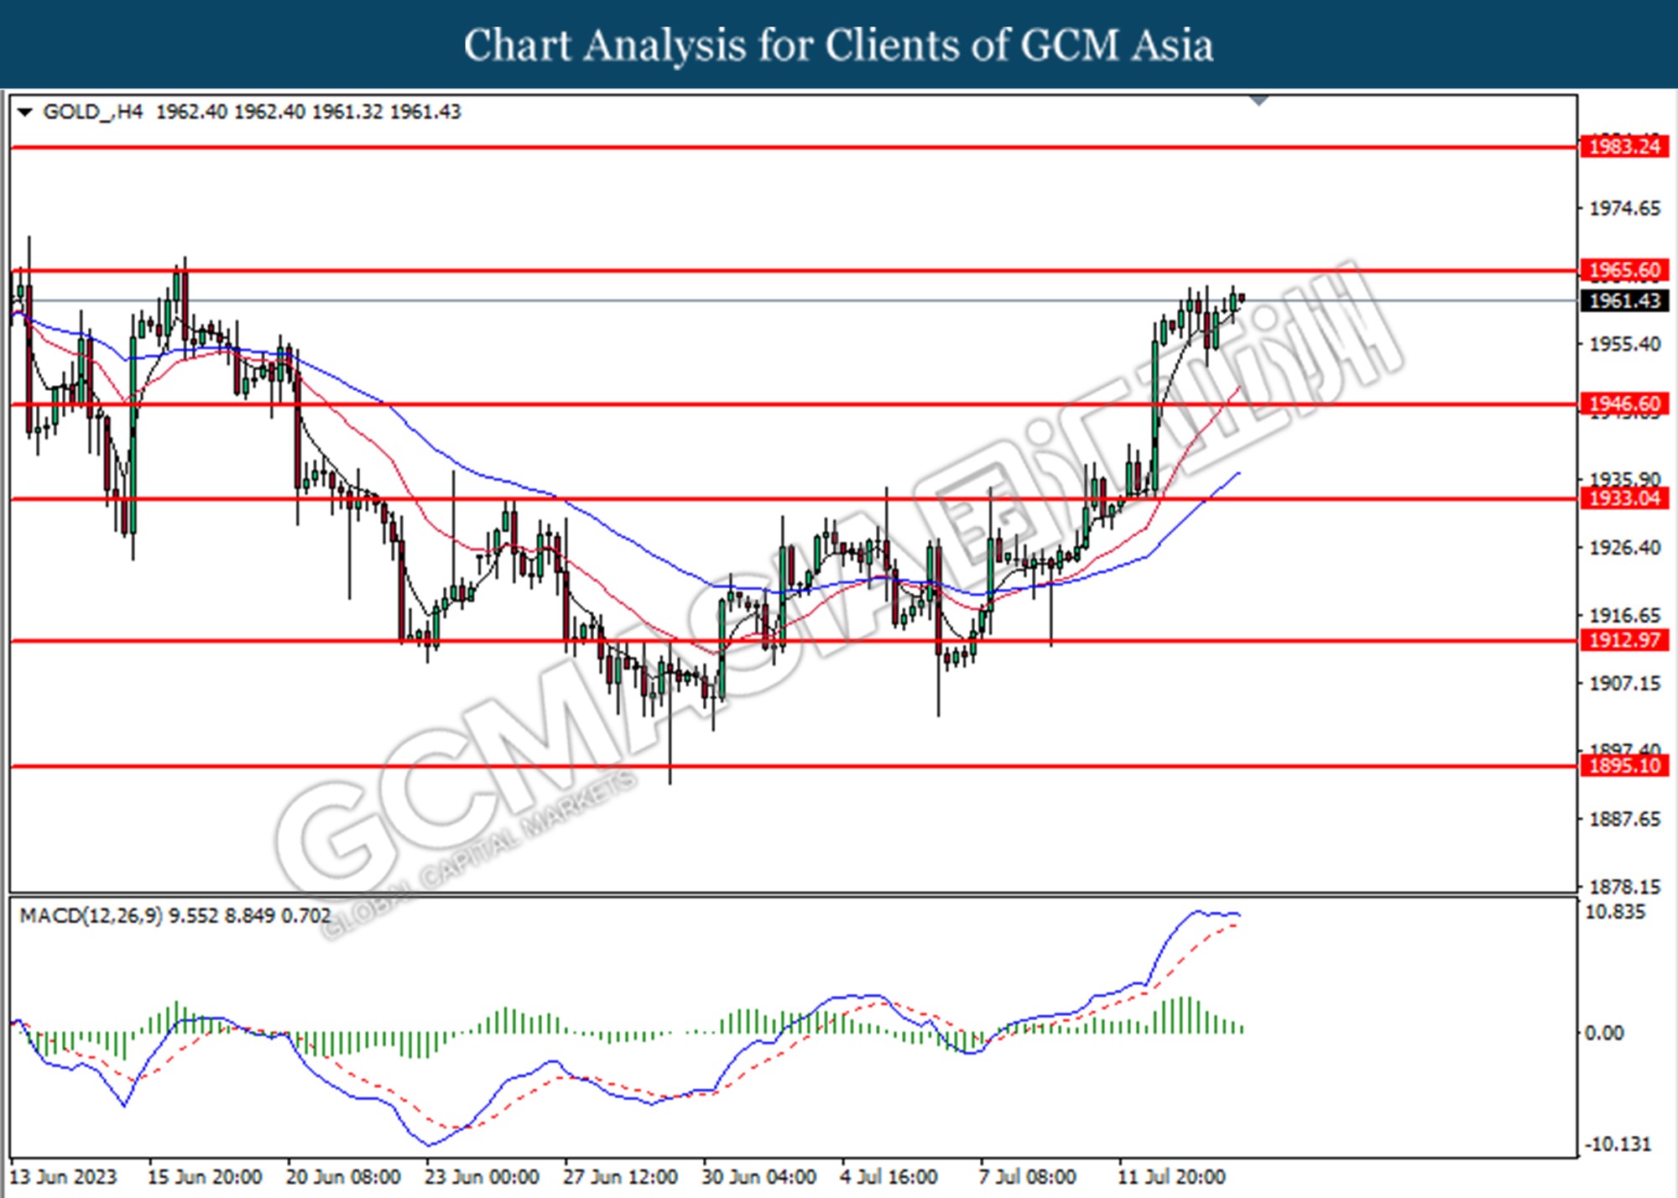Click the 4 Jul 16:00 time label
This screenshot has height=1198, width=1678.
889,1177
